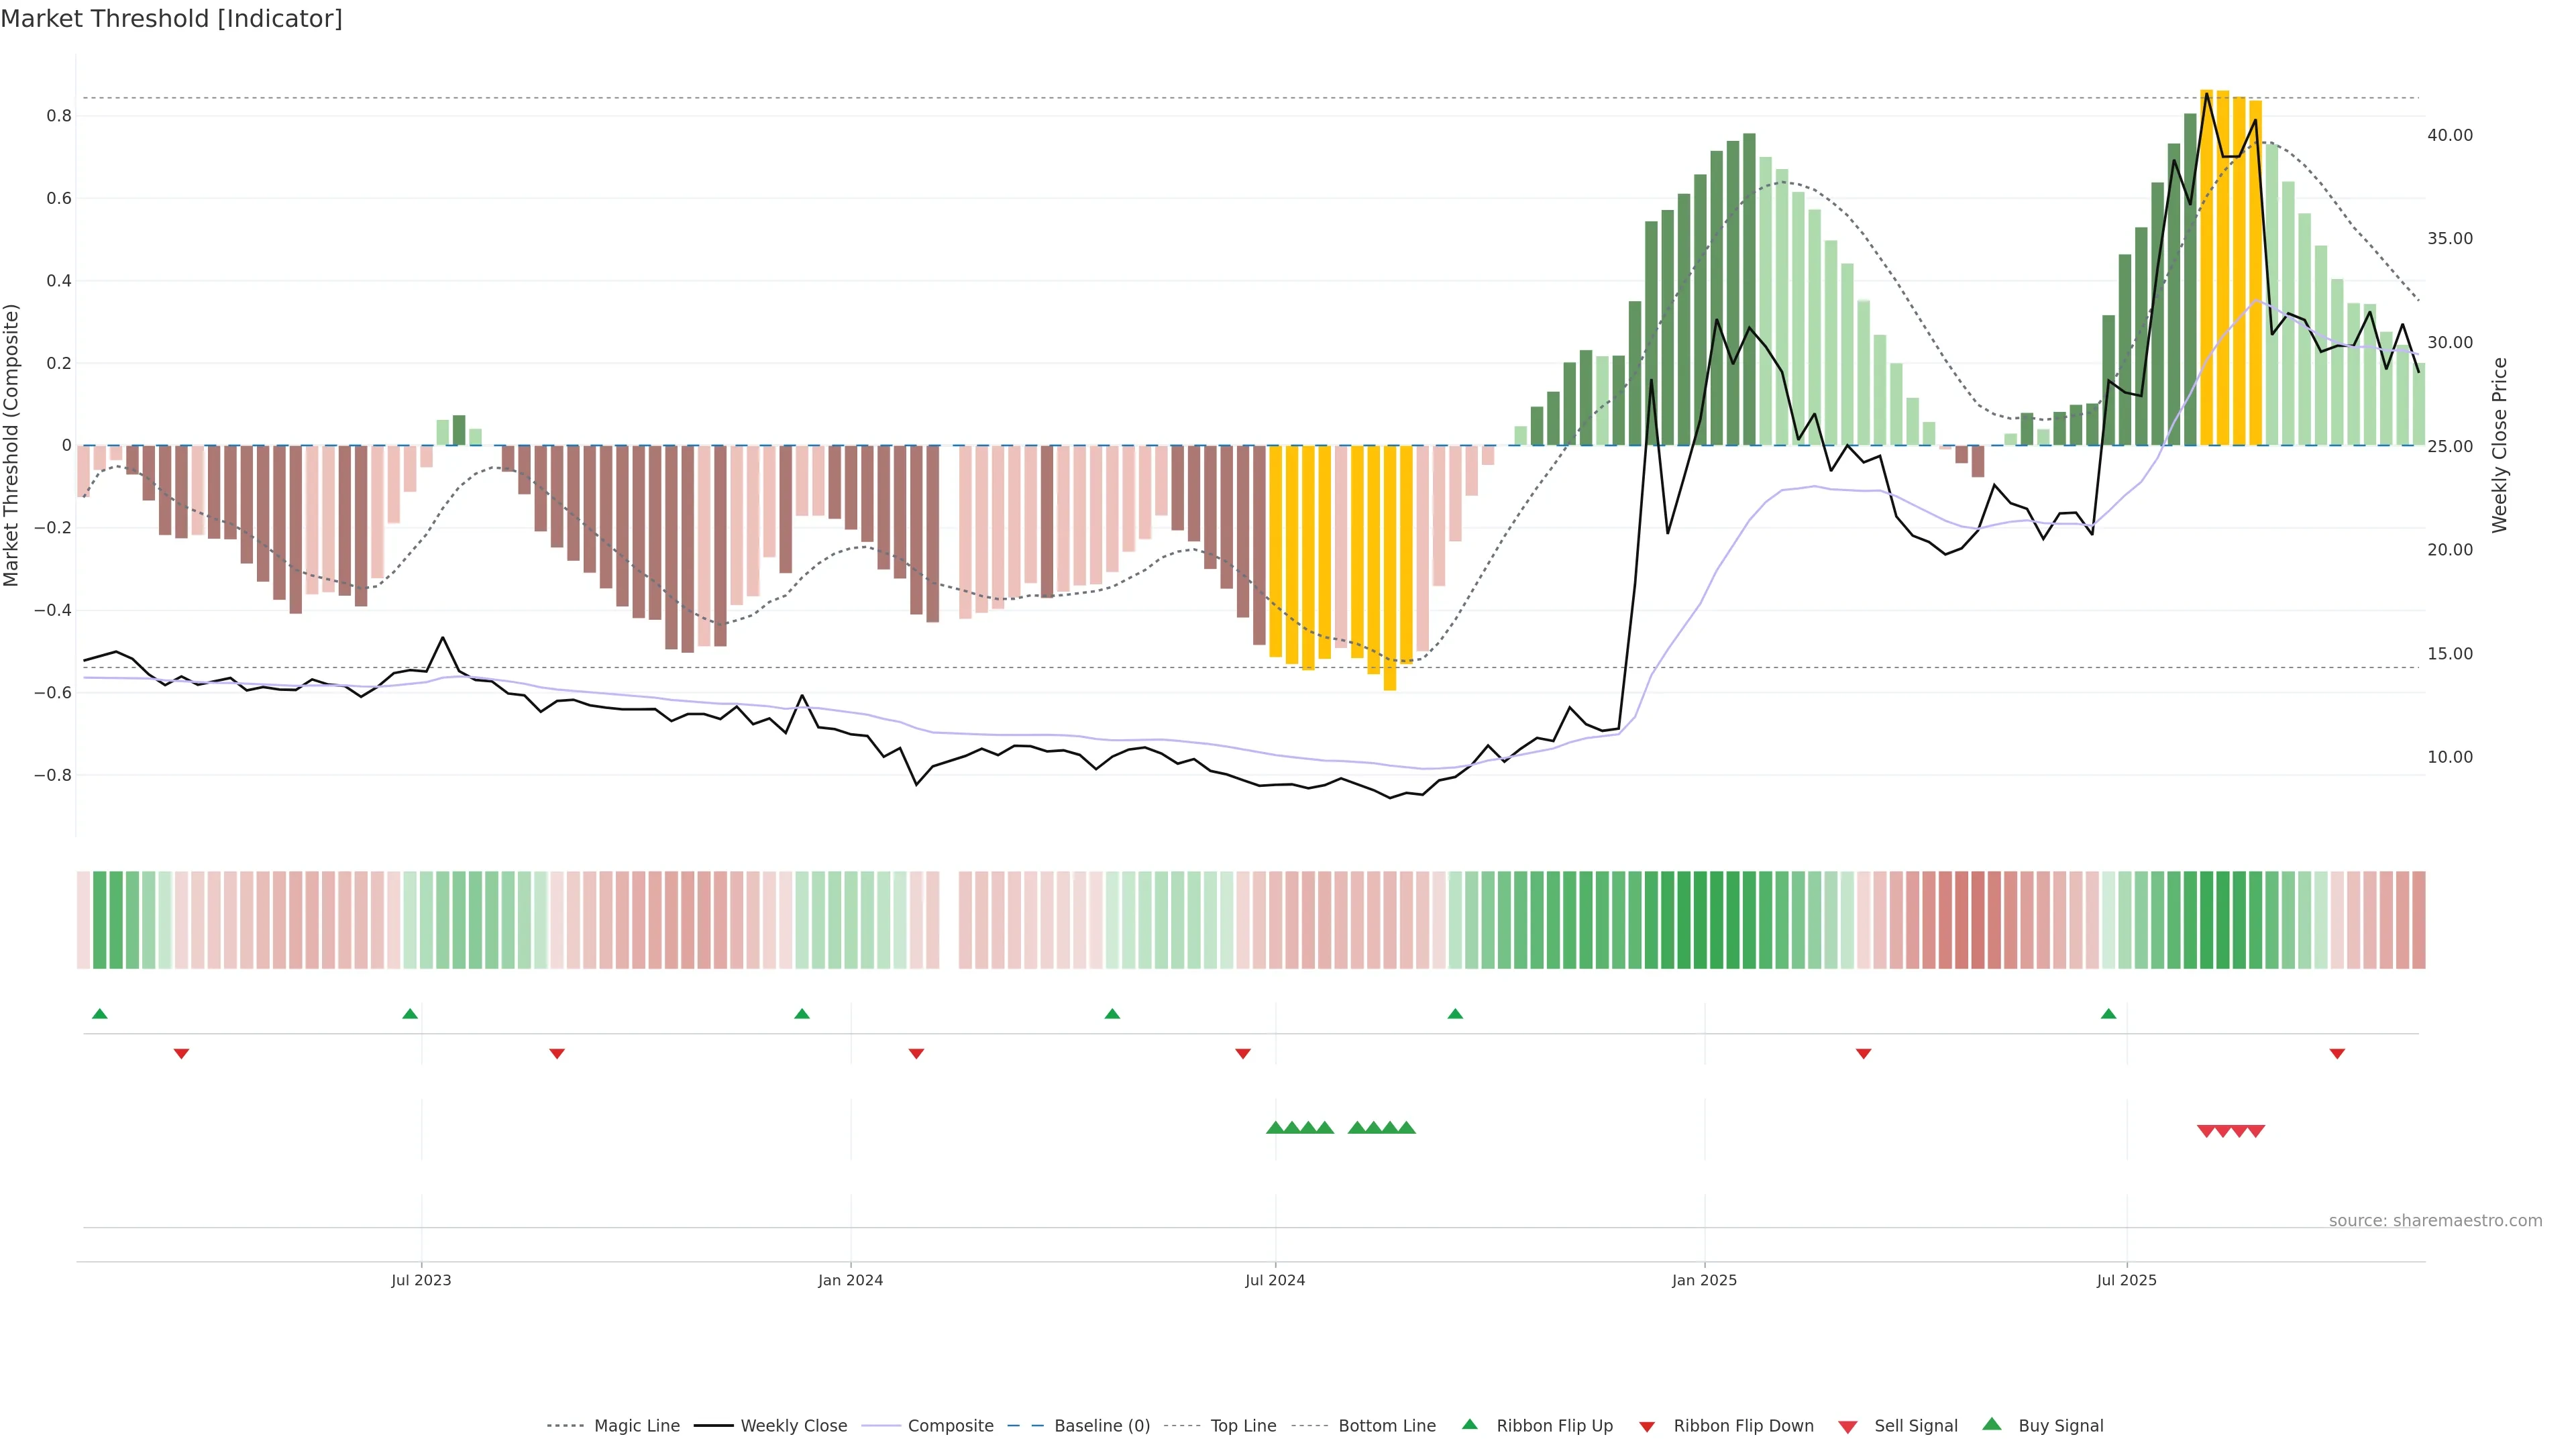Screen dimensions: 2576x1449
Task: Click the last red Ribbon Flip Down marker
Action: tap(2337, 1053)
